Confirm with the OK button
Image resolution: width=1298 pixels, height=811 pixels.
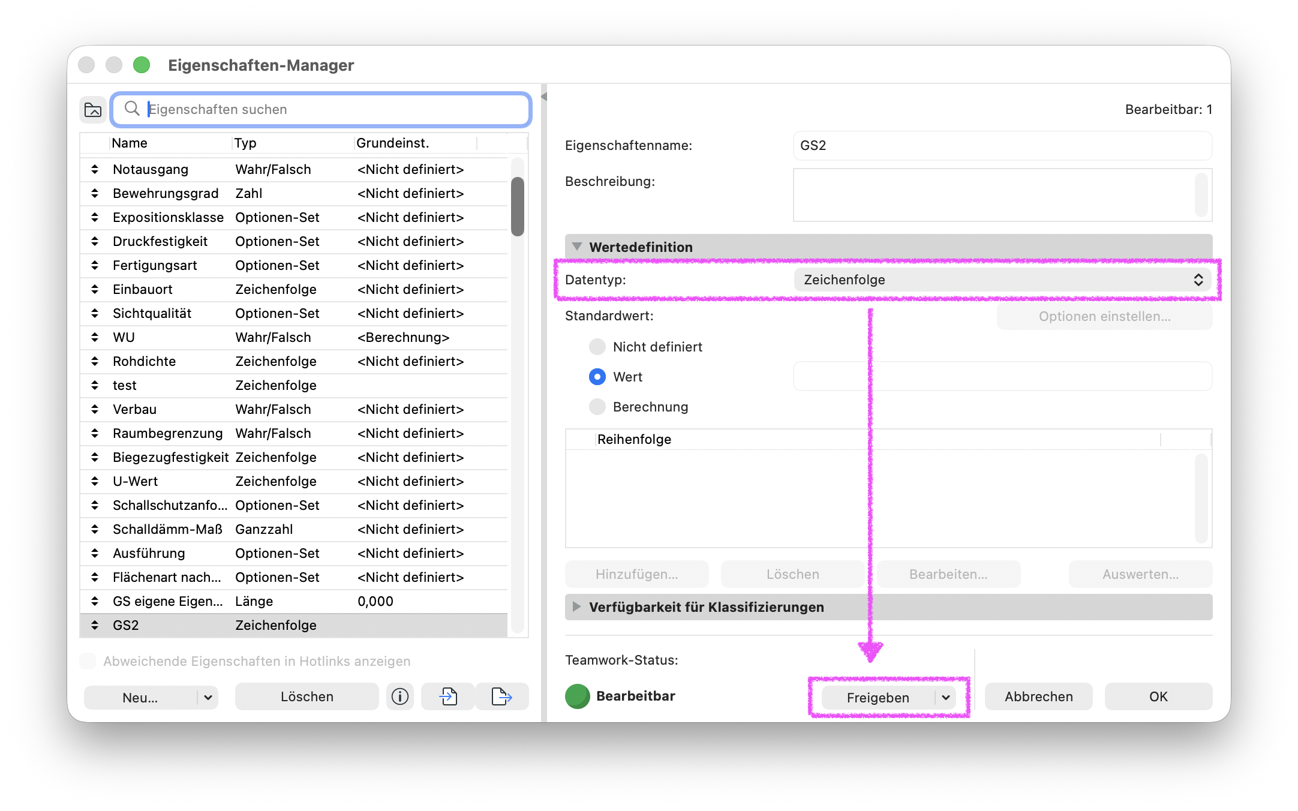tap(1158, 696)
